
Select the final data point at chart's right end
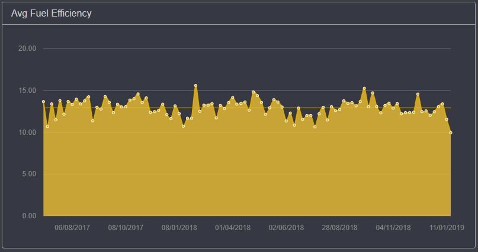pos(451,133)
